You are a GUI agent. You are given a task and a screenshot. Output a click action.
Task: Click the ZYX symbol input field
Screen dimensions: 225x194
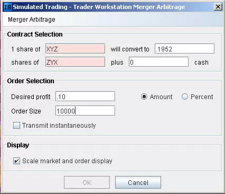click(76, 62)
